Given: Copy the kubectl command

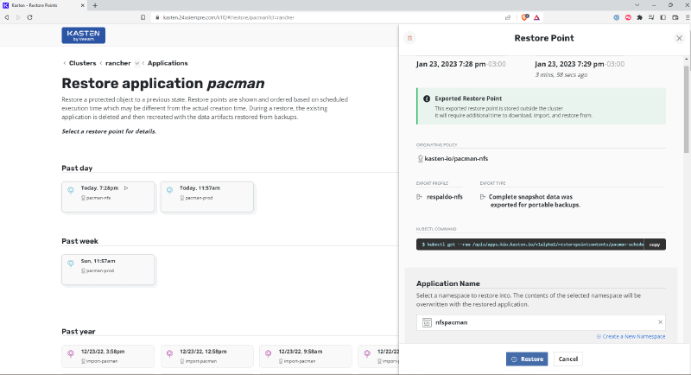Looking at the screenshot, I should click(x=655, y=245).
